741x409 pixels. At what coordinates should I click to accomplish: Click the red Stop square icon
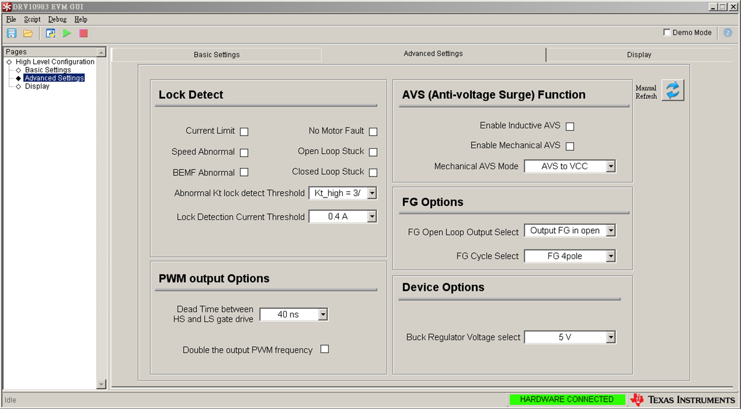[x=84, y=33]
